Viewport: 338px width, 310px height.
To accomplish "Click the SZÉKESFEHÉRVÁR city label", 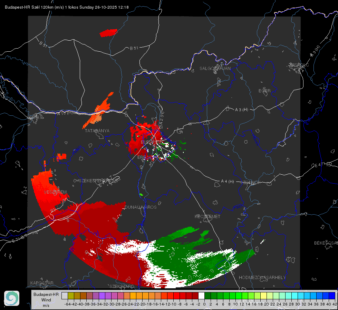I will click(98, 181).
